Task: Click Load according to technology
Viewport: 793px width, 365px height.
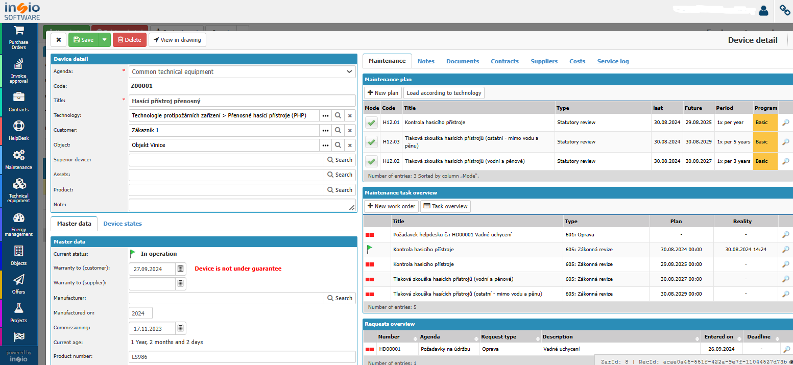Action: click(444, 92)
